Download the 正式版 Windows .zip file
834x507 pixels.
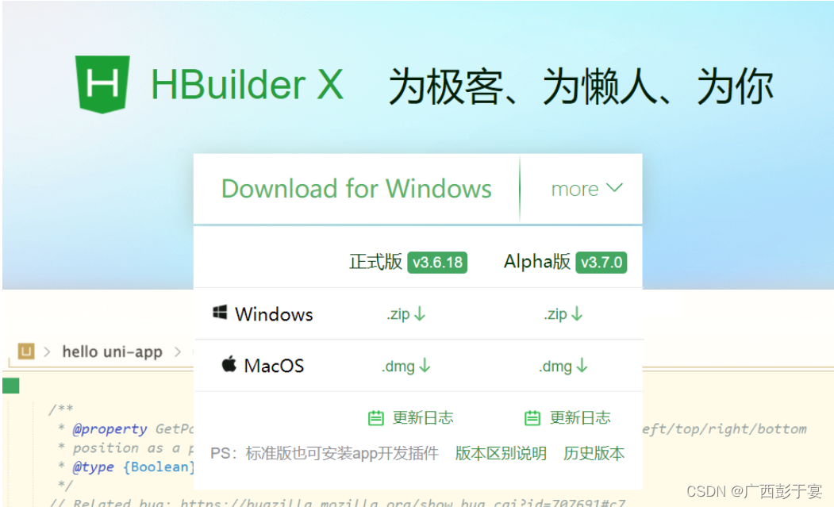[x=405, y=314]
